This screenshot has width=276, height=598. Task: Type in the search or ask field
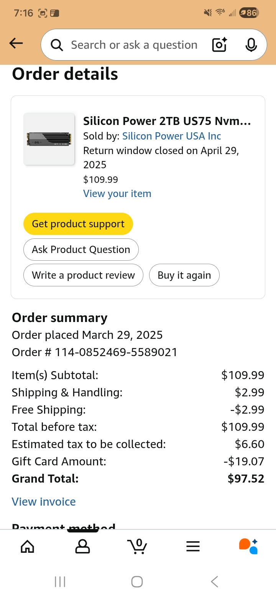coord(134,45)
